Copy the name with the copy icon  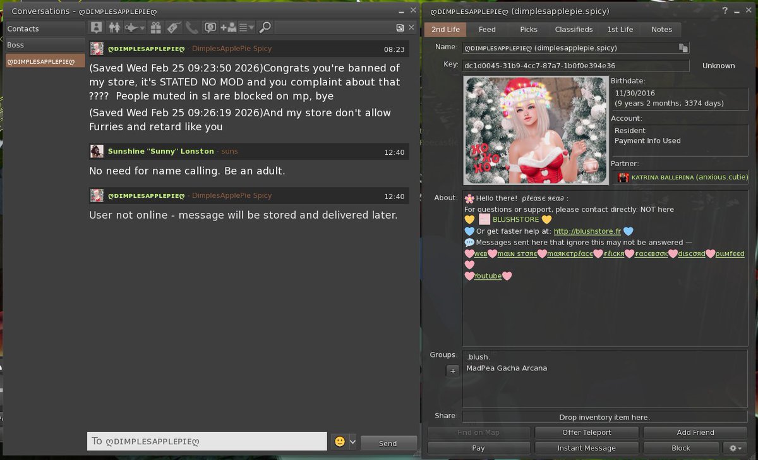(x=683, y=47)
